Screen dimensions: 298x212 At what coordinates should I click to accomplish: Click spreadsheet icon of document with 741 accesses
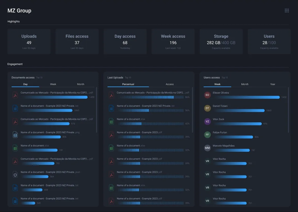pos(15,148)
